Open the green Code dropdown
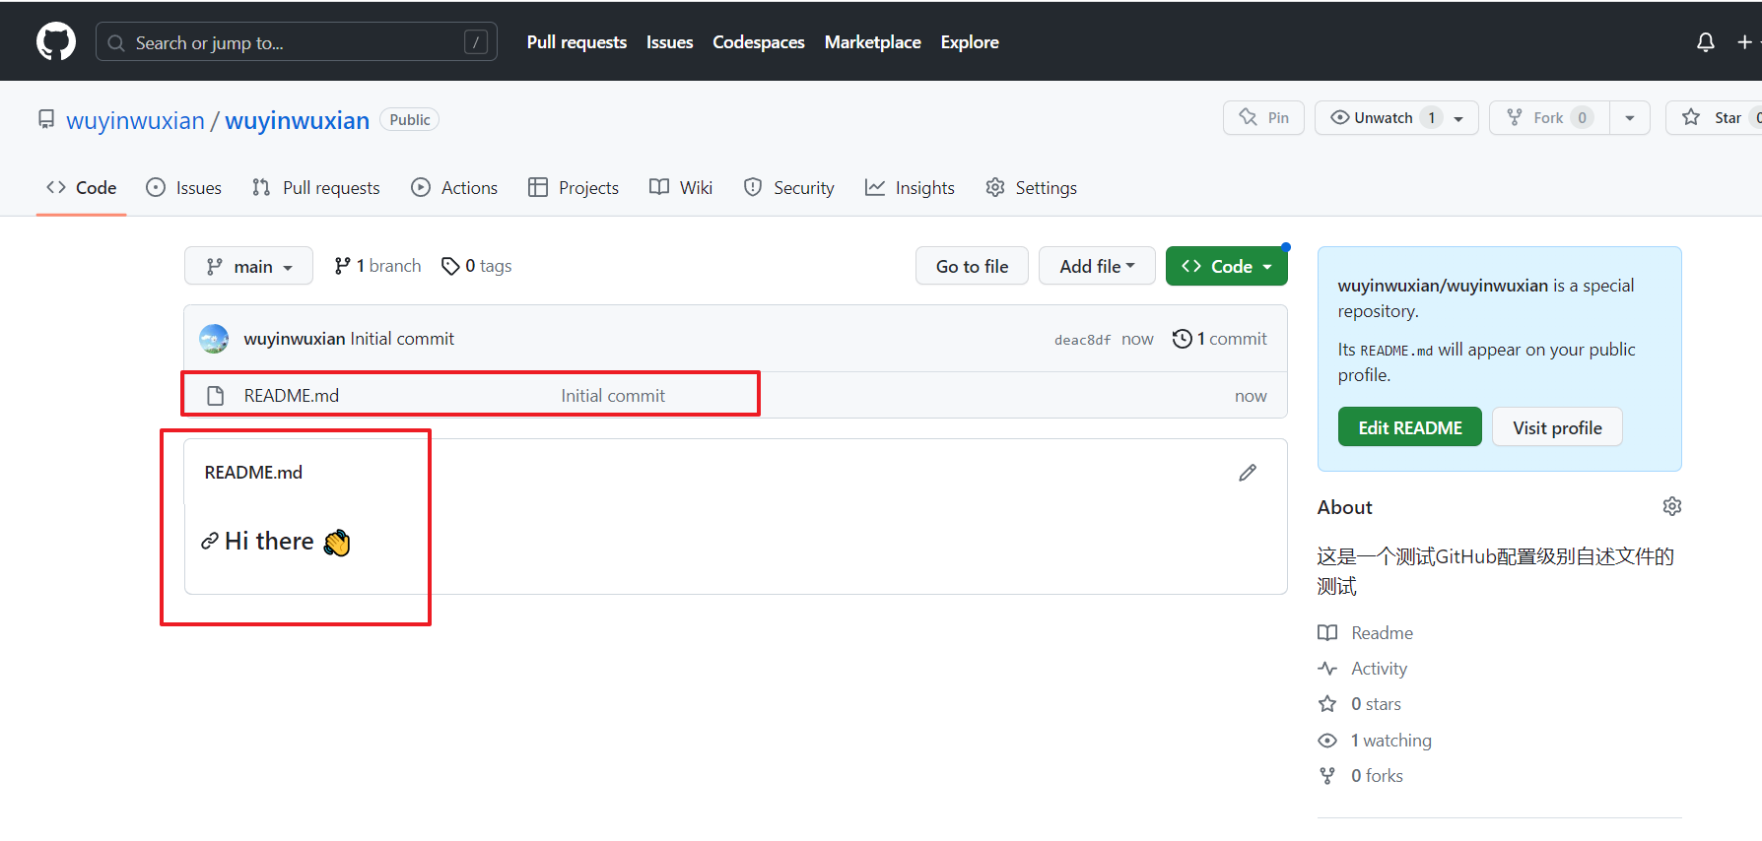This screenshot has width=1762, height=841. tap(1226, 266)
